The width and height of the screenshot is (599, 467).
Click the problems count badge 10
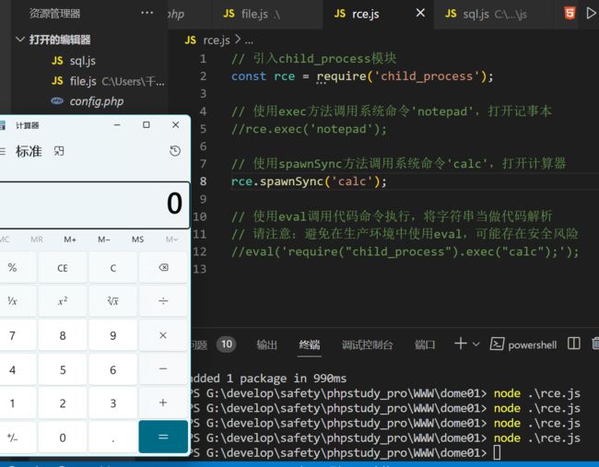pos(227,344)
